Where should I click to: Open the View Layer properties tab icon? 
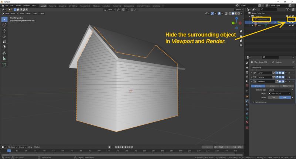pyautogui.click(x=247, y=77)
